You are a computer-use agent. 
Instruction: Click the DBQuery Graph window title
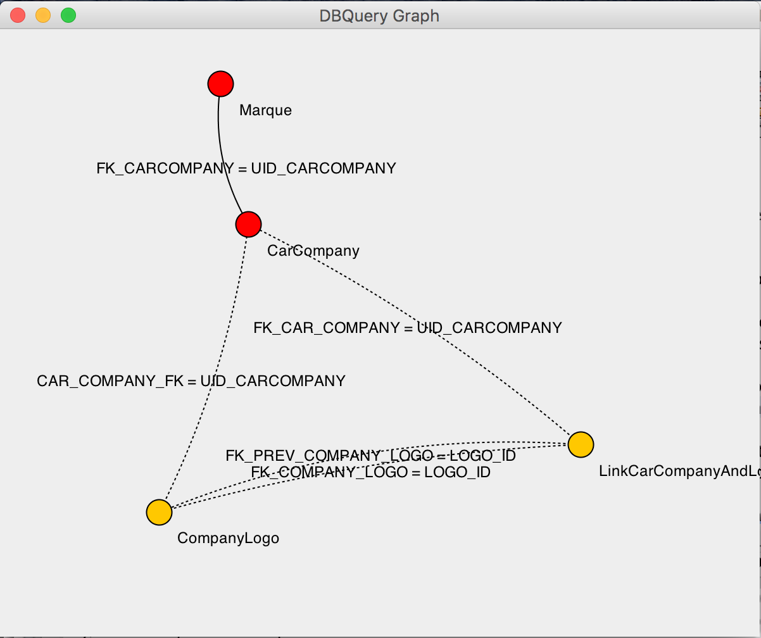[x=379, y=16]
